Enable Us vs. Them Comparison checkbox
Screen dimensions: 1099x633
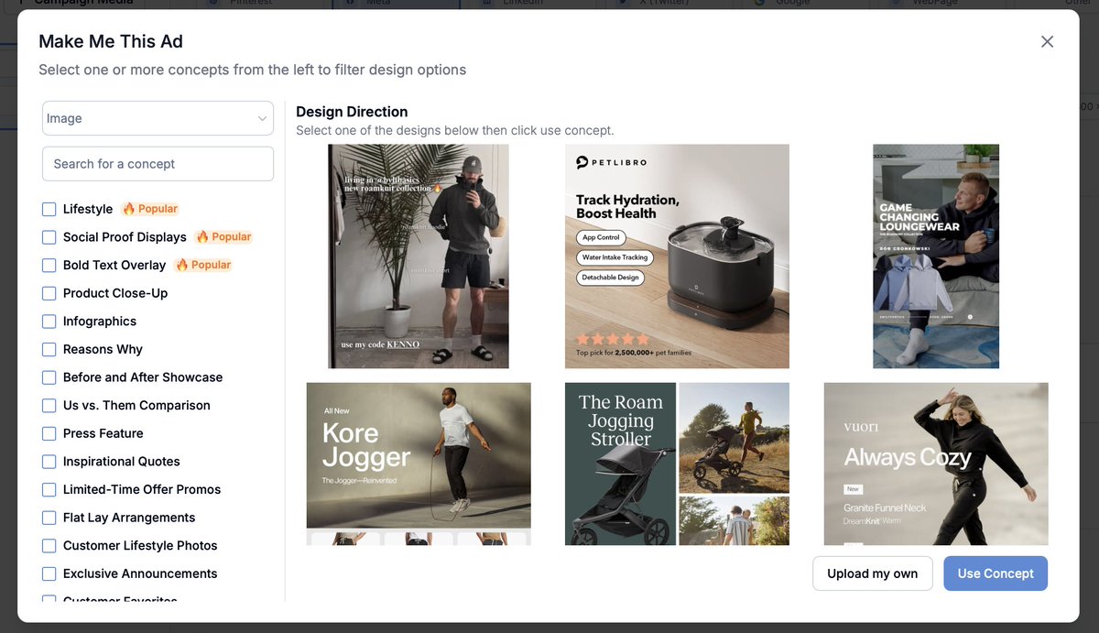point(49,405)
